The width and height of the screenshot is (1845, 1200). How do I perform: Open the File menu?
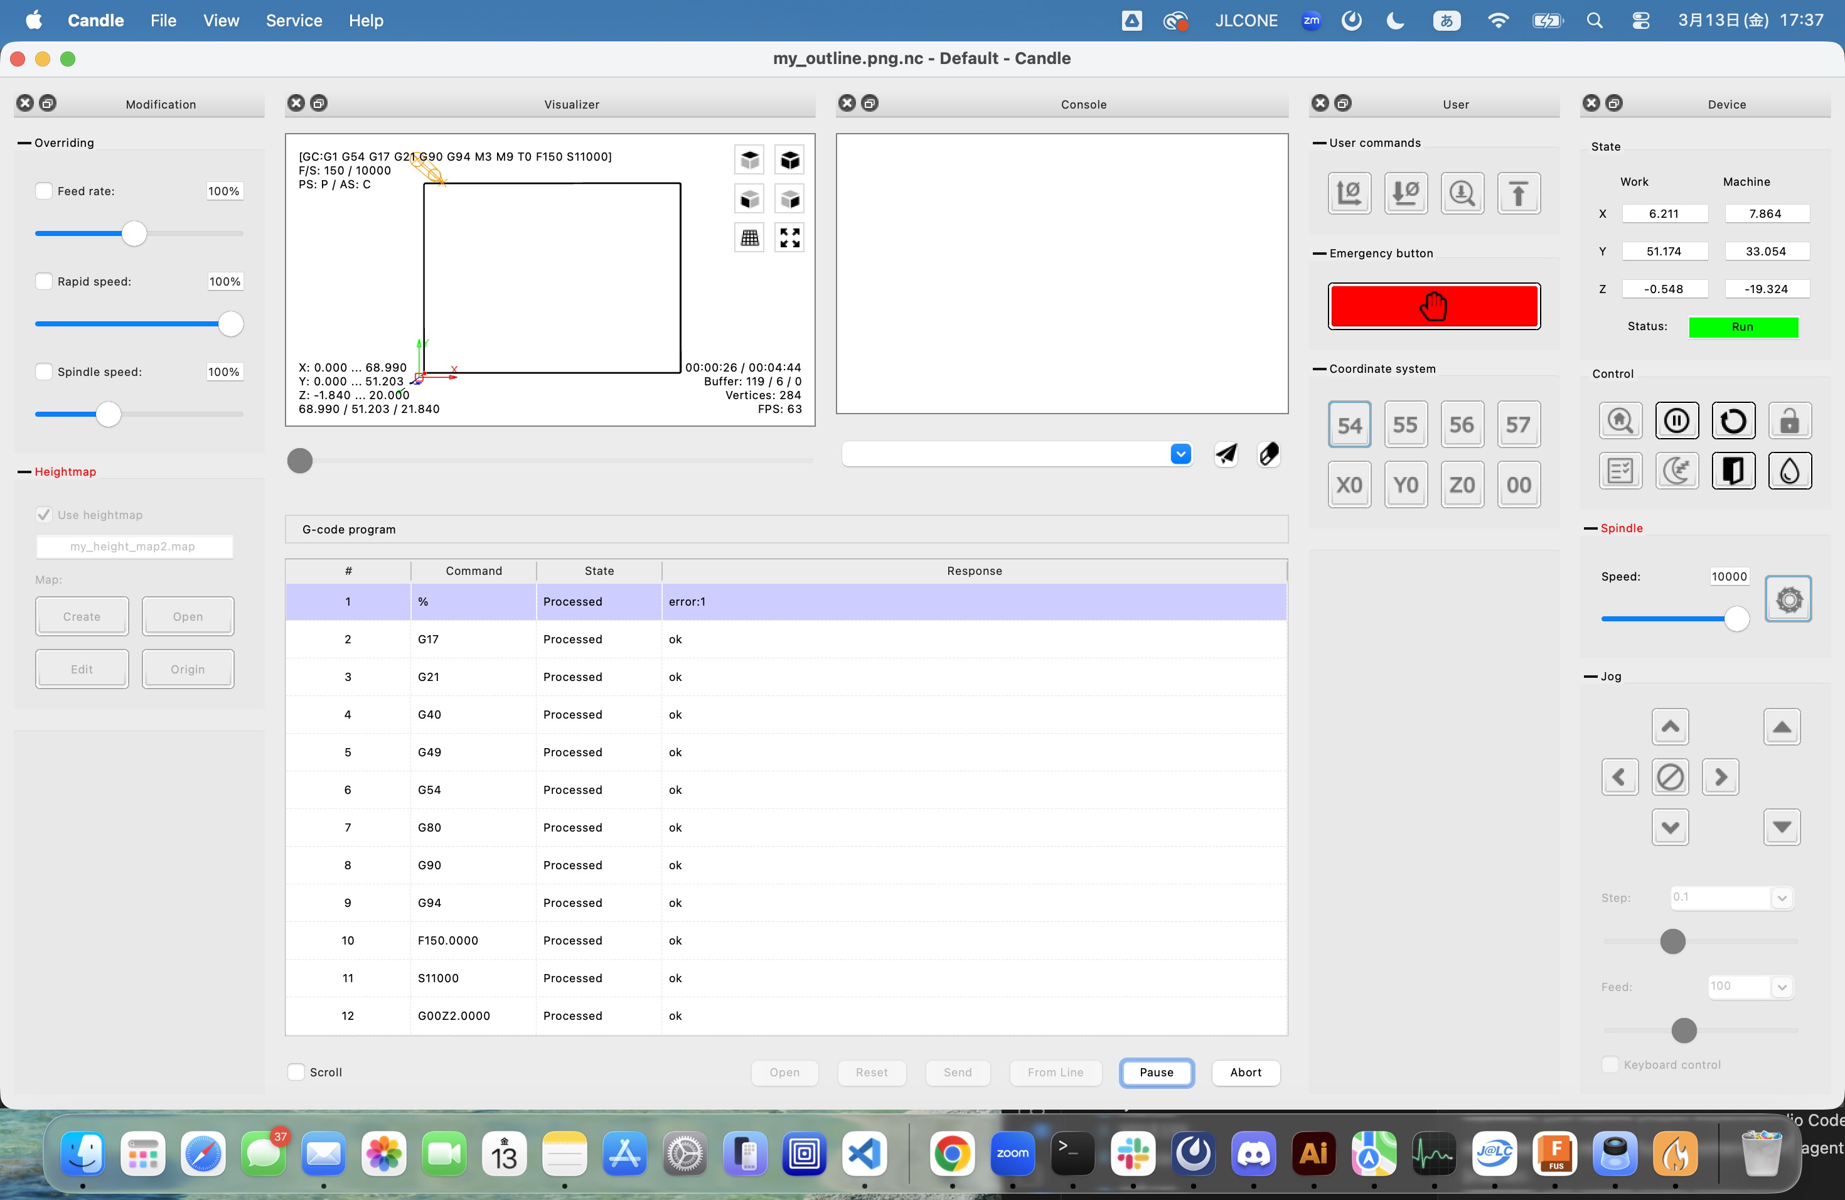tap(163, 21)
